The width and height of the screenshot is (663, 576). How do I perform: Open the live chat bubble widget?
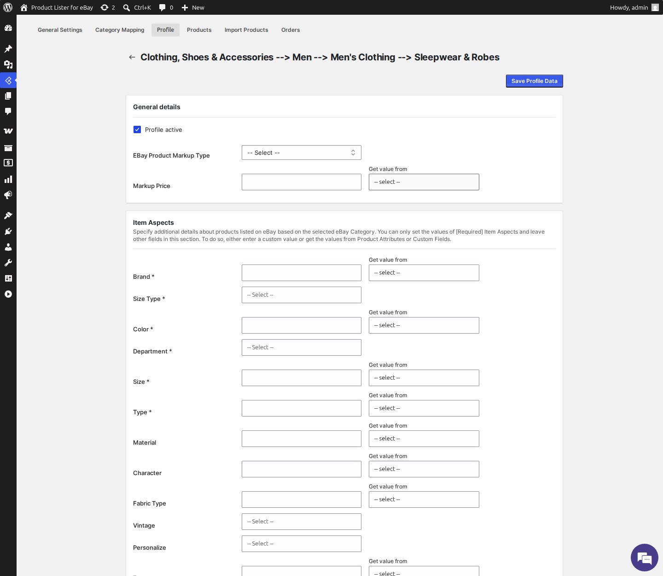[644, 558]
